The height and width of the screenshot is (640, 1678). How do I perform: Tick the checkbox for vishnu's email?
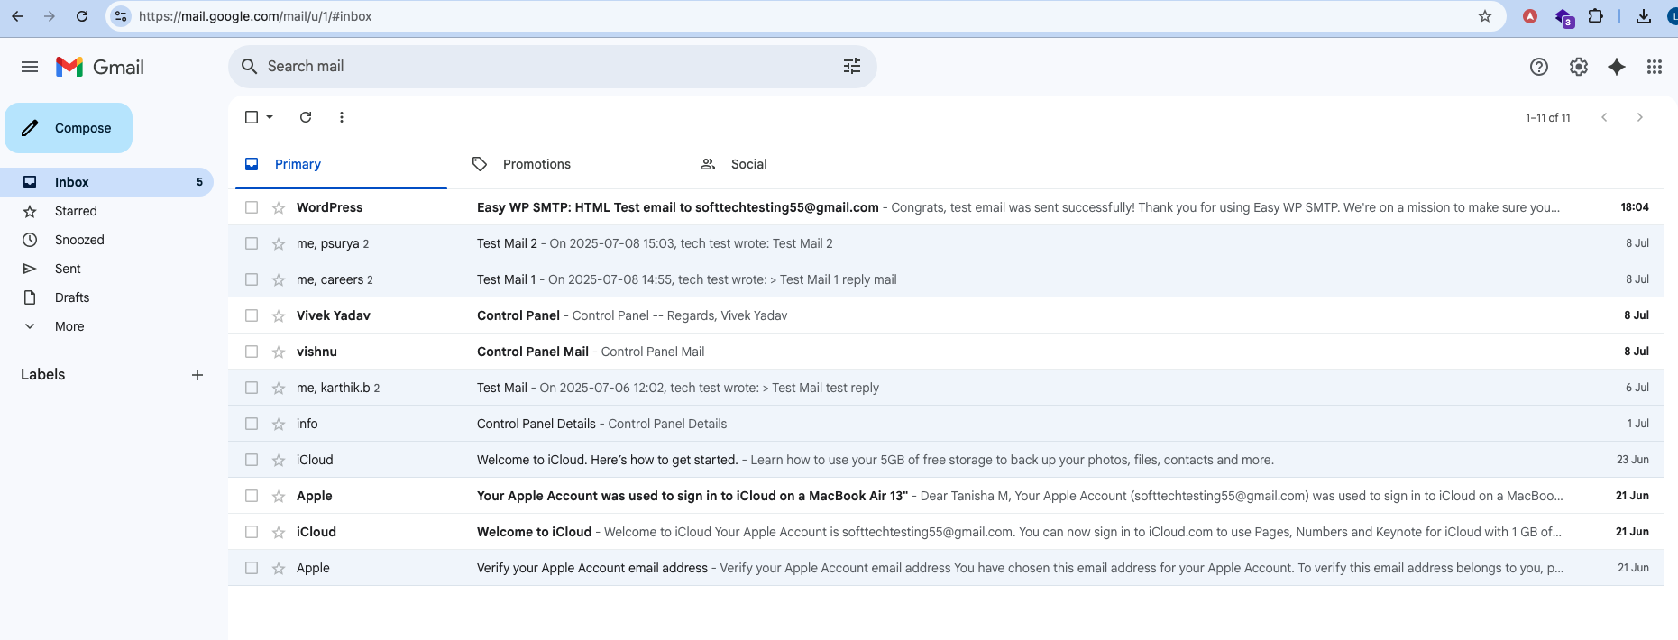point(252,352)
